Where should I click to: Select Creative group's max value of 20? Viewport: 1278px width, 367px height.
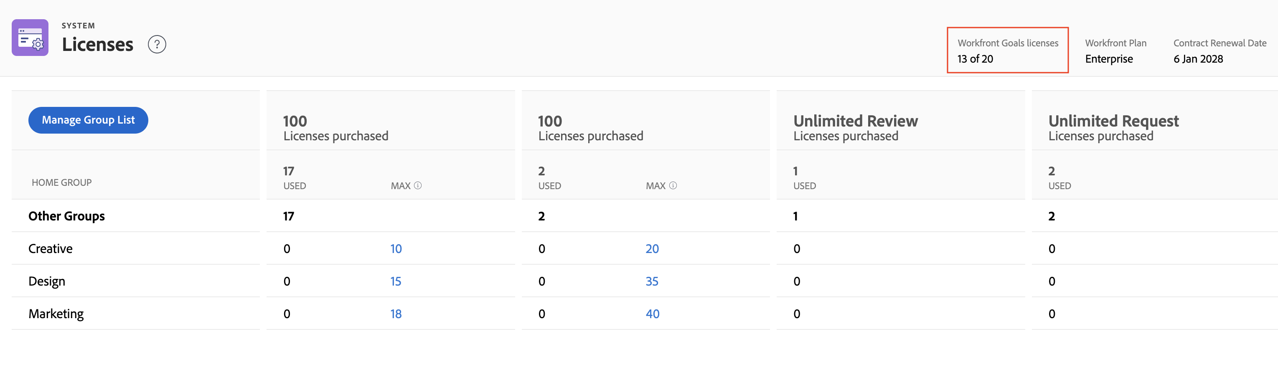pyautogui.click(x=652, y=248)
